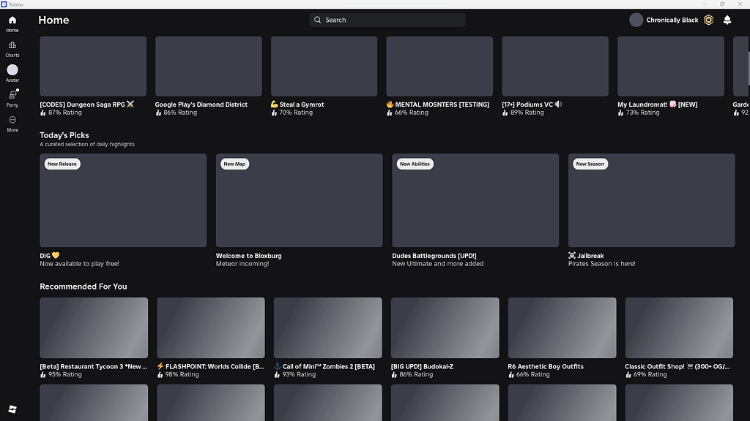750x421 pixels.
Task: Click the search field at the top
Action: (386, 20)
